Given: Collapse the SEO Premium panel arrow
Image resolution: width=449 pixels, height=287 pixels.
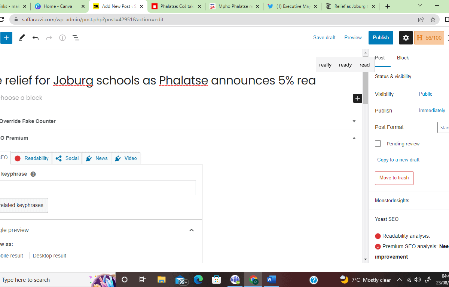Looking at the screenshot, I should coord(354,138).
